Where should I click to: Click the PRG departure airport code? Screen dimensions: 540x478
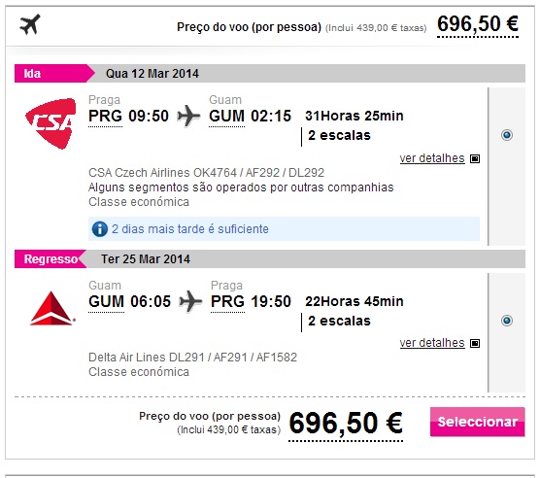pos(105,116)
